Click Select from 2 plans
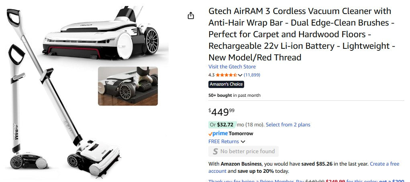This screenshot has width=410, height=182. [x=288, y=125]
